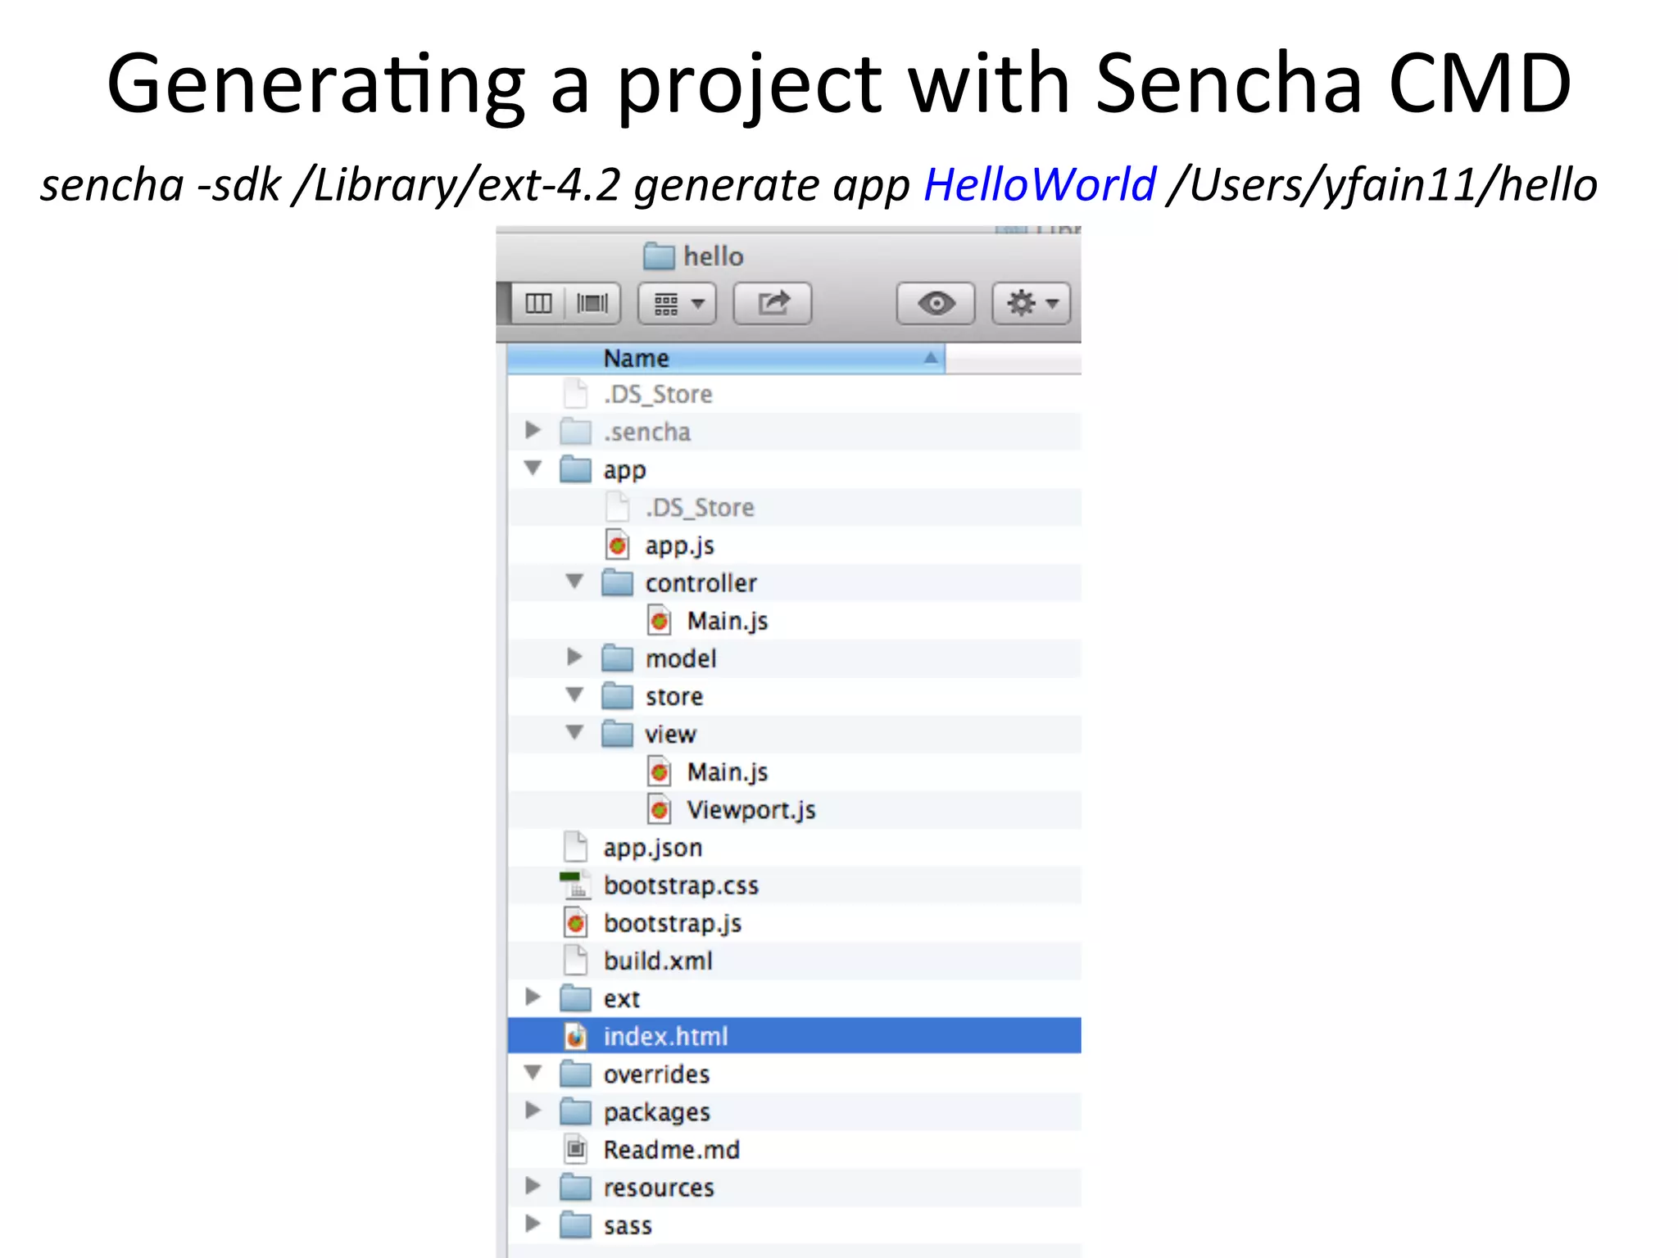
Task: Select .DS_Store file icon inside app
Action: pyautogui.click(x=618, y=507)
